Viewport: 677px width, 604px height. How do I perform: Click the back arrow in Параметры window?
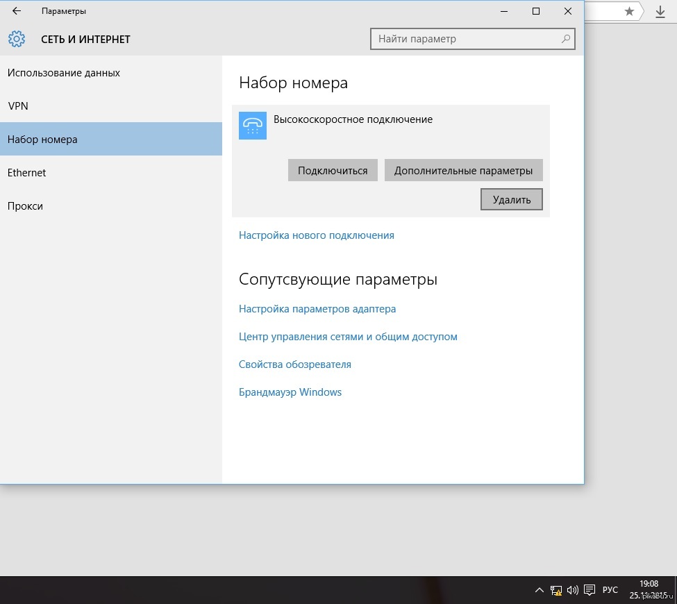pos(17,11)
